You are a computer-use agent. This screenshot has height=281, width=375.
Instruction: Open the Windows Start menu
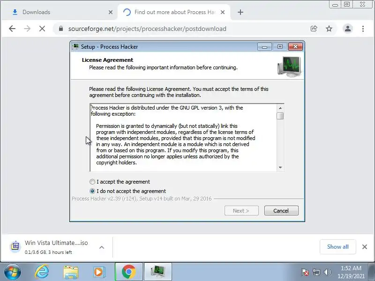pos(13,272)
